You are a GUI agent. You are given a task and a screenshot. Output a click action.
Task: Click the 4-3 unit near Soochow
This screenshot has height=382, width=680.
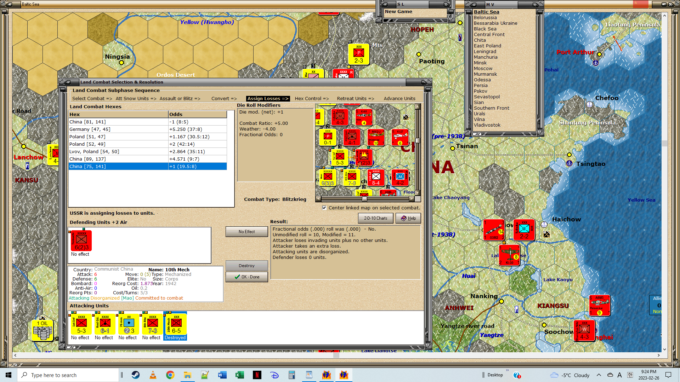pos(584,330)
